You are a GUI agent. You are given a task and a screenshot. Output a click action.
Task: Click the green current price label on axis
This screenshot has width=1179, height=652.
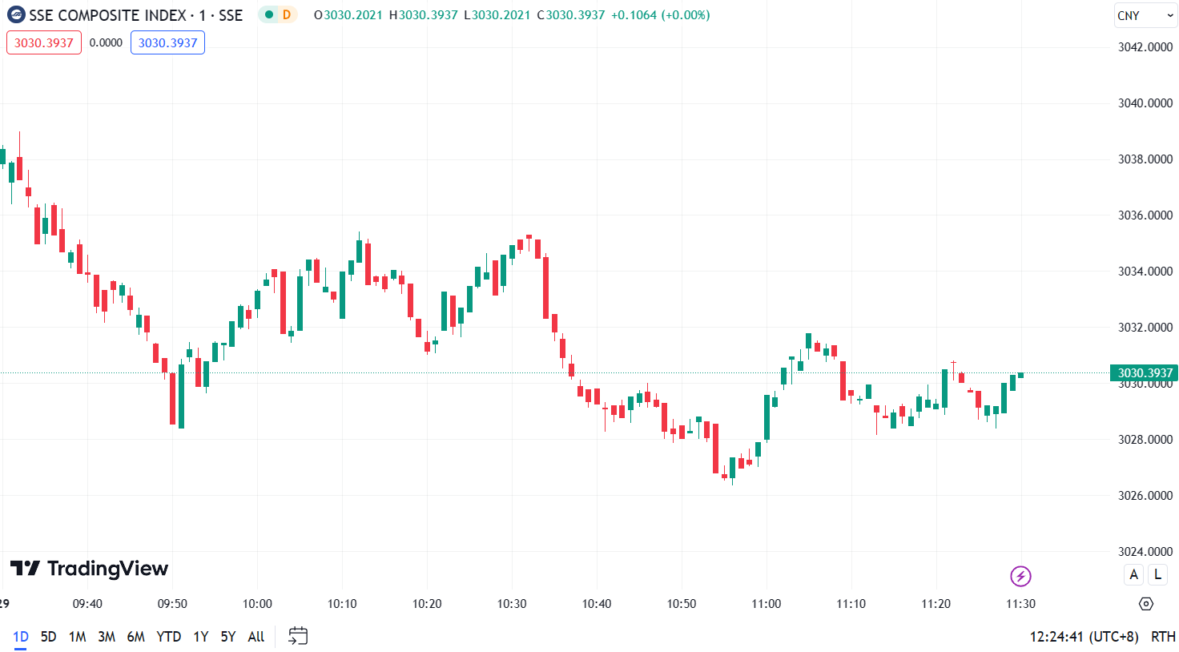coord(1144,373)
